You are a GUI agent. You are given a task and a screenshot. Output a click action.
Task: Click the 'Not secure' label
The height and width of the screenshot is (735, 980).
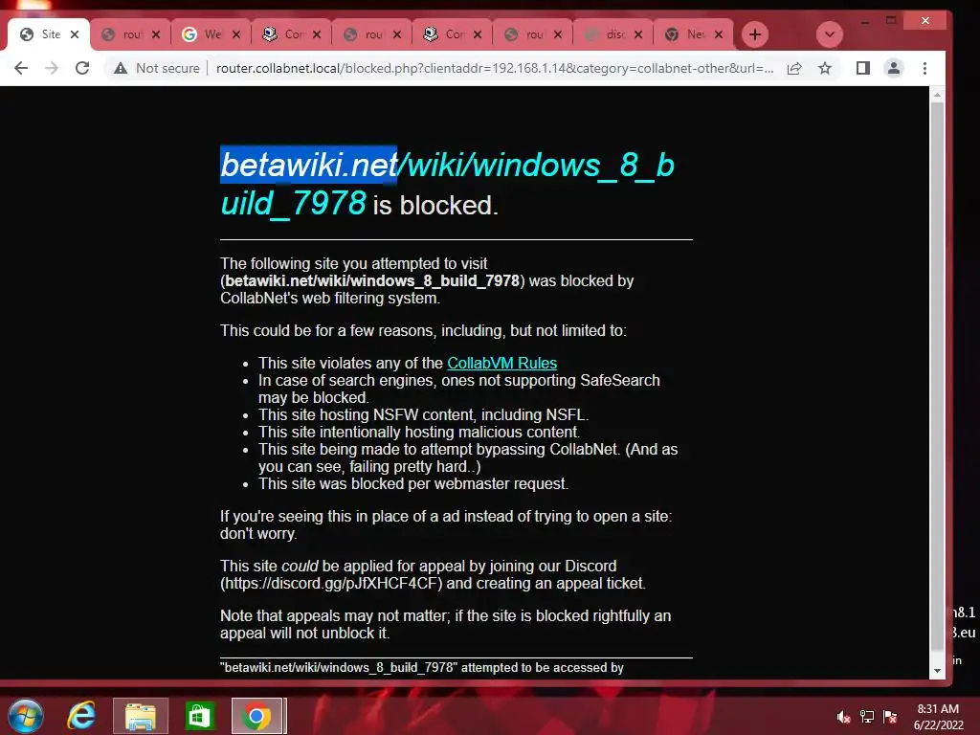(x=167, y=68)
